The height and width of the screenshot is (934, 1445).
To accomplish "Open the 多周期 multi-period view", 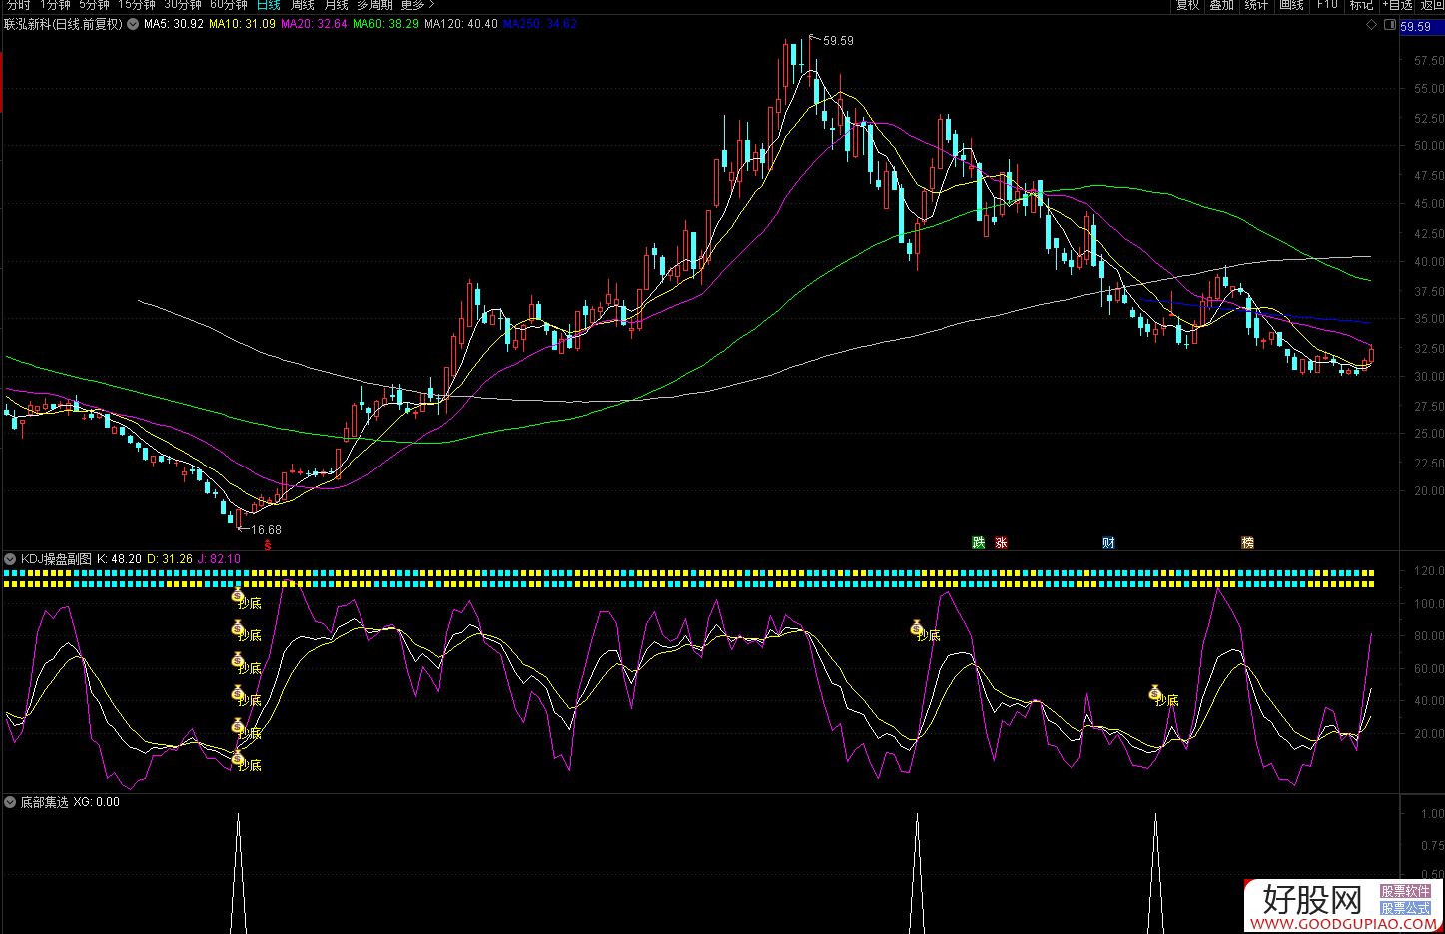I will click(374, 5).
